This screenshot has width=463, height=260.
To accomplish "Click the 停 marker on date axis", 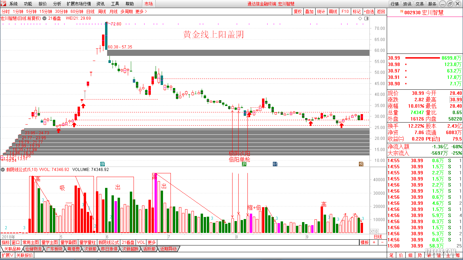I will (103, 164).
